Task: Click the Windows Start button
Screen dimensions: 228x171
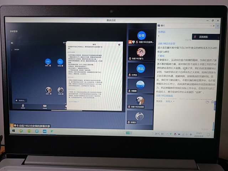Action: click(x=13, y=131)
